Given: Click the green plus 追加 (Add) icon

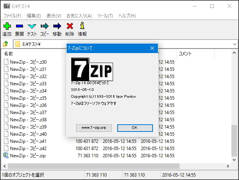Looking at the screenshot, I should (7, 26).
